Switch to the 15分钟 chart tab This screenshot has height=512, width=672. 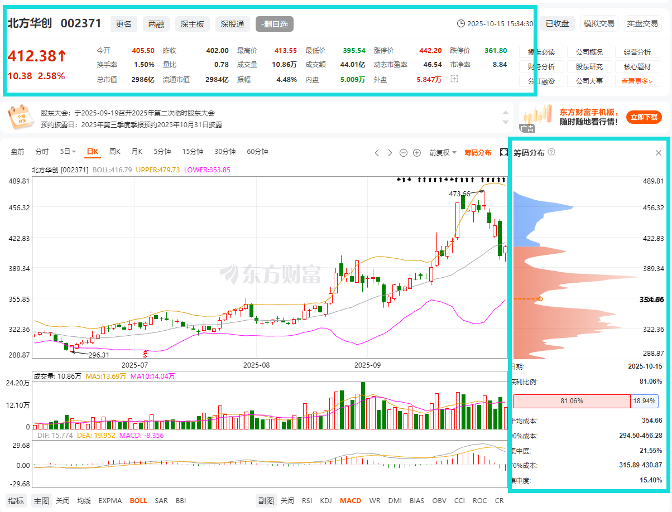[193, 152]
